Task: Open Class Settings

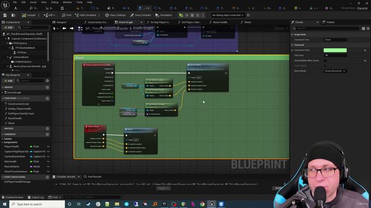Action: tap(115, 15)
